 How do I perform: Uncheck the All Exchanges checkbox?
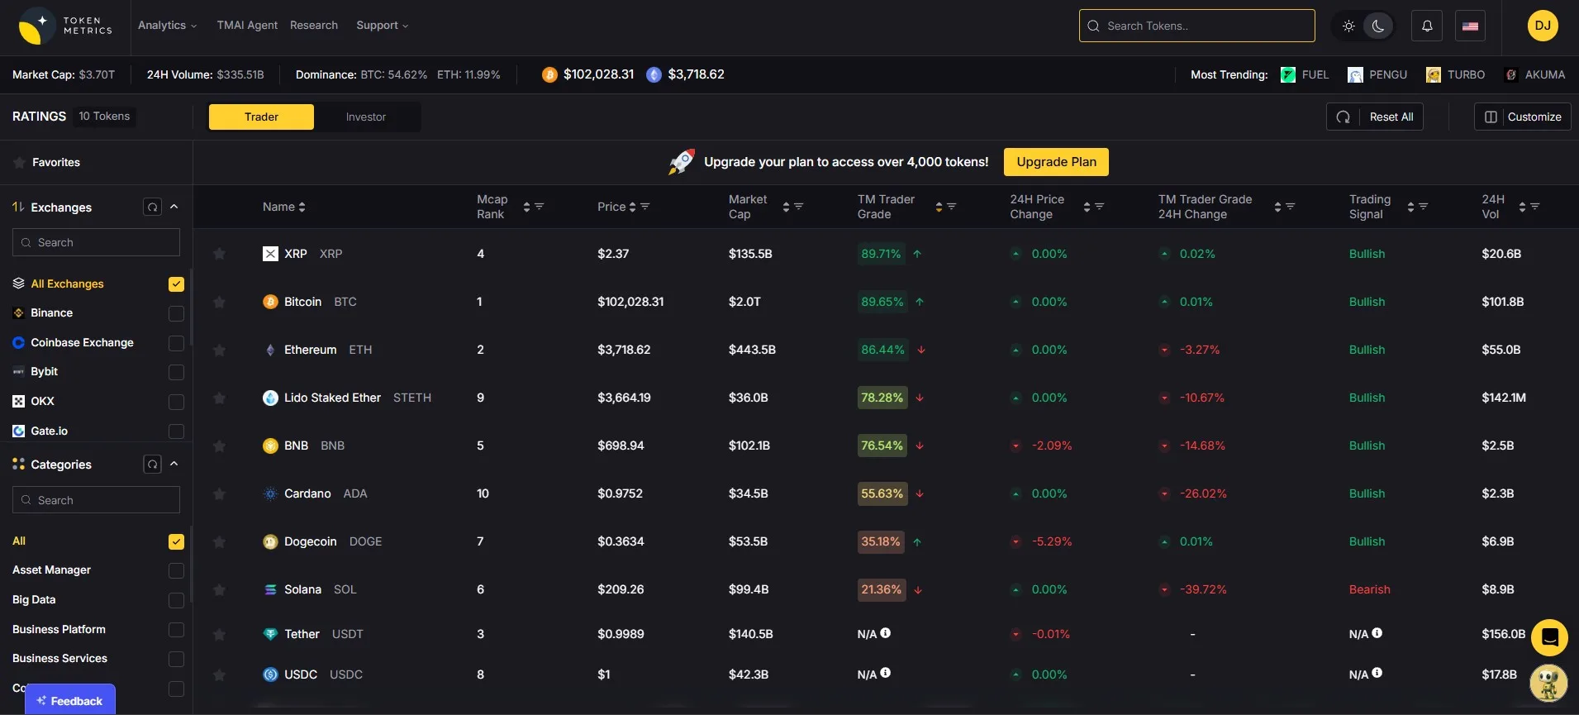click(x=176, y=284)
